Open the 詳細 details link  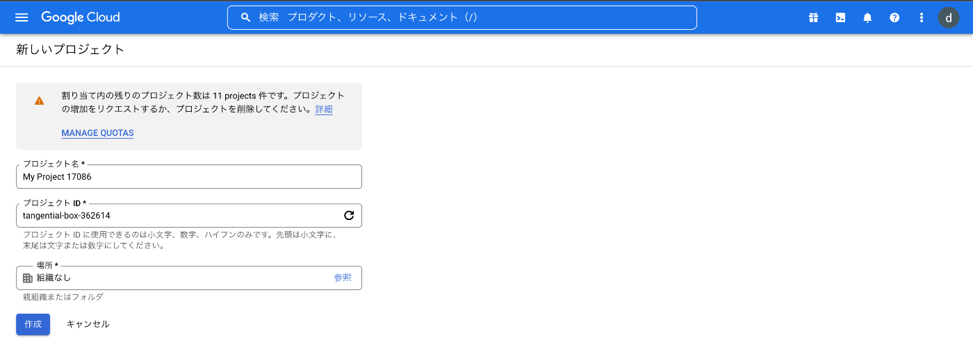coord(324,109)
